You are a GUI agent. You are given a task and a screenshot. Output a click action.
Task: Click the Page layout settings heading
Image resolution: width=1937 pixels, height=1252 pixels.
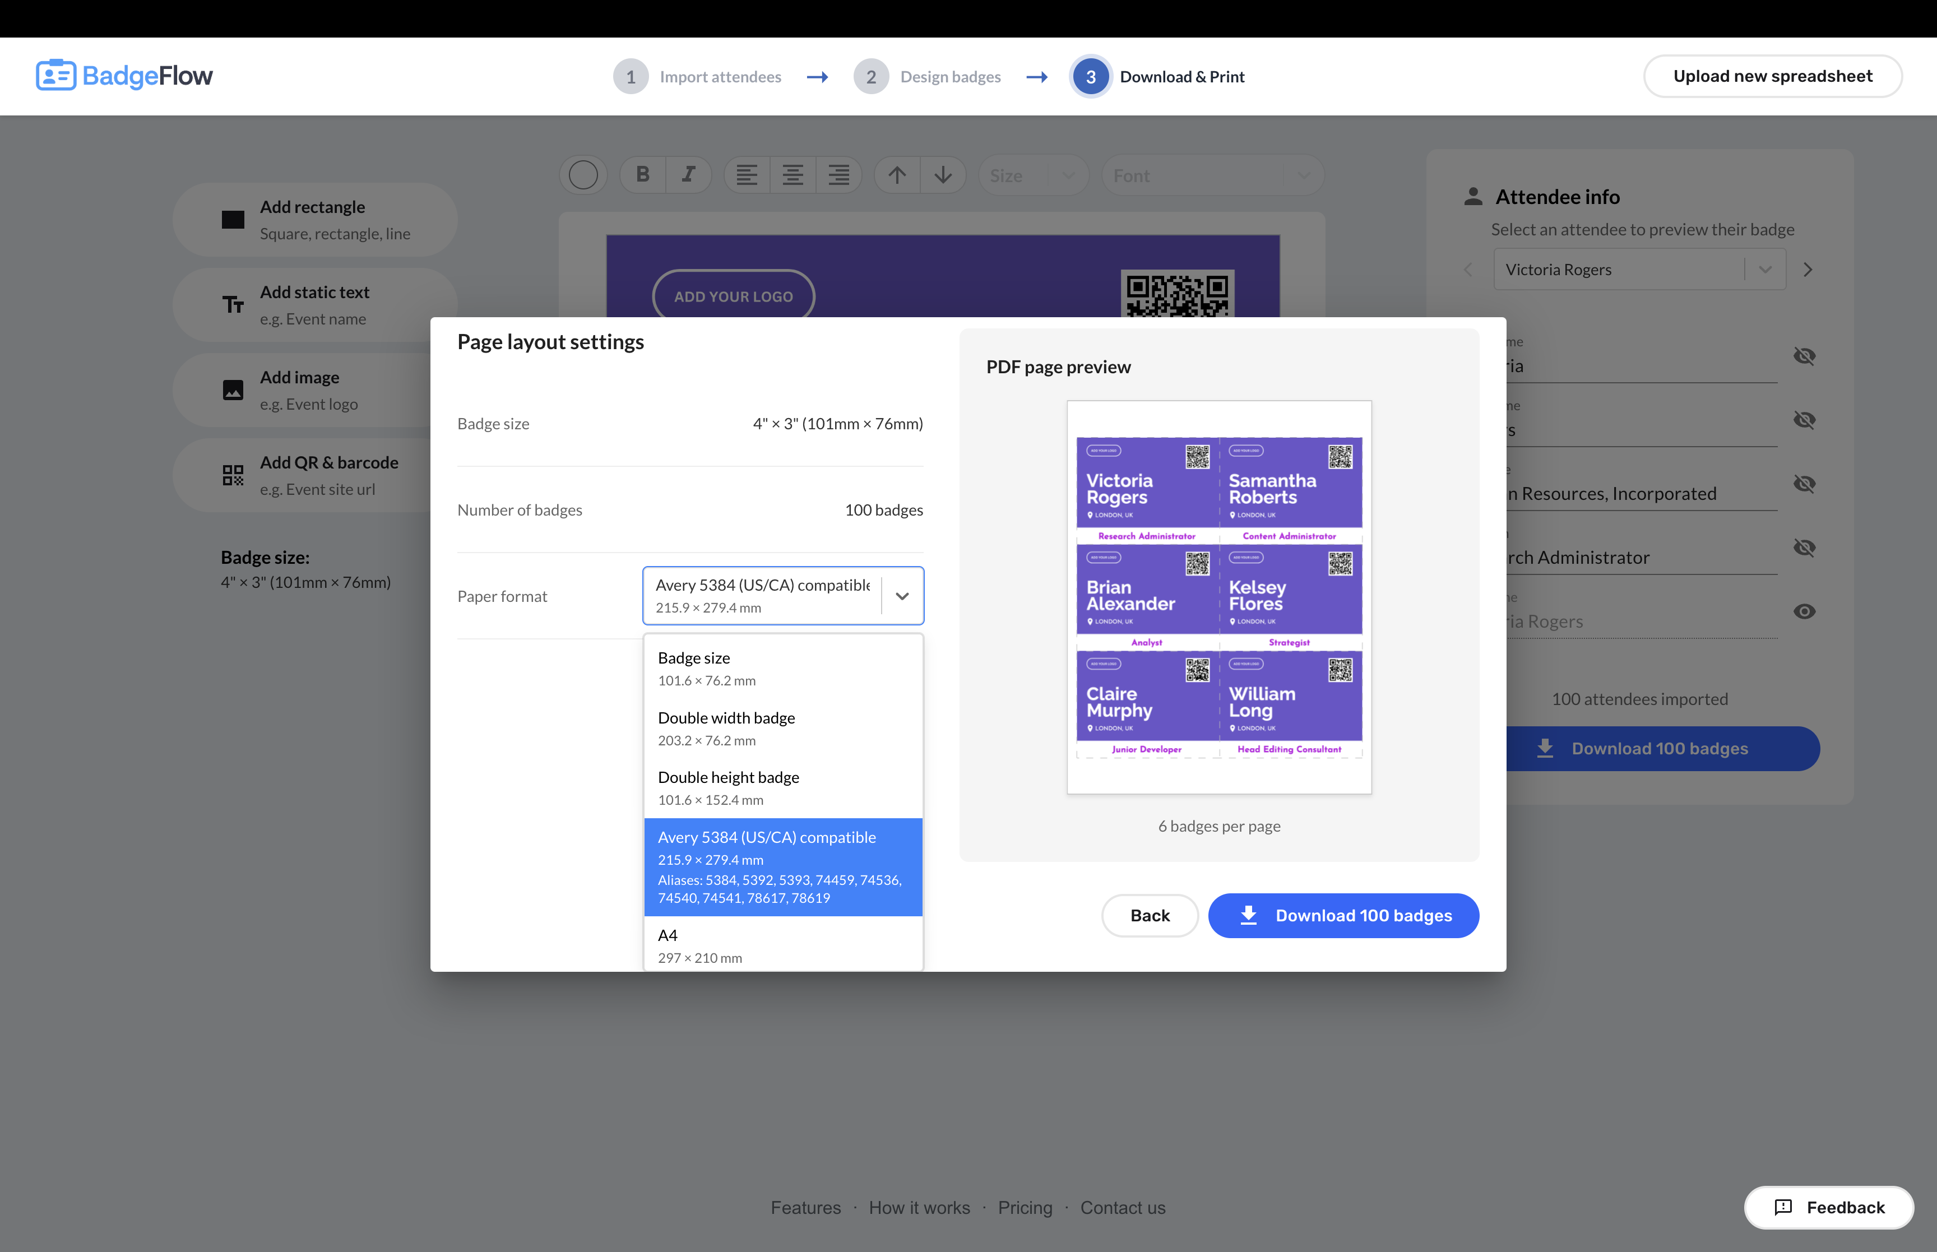[550, 342]
